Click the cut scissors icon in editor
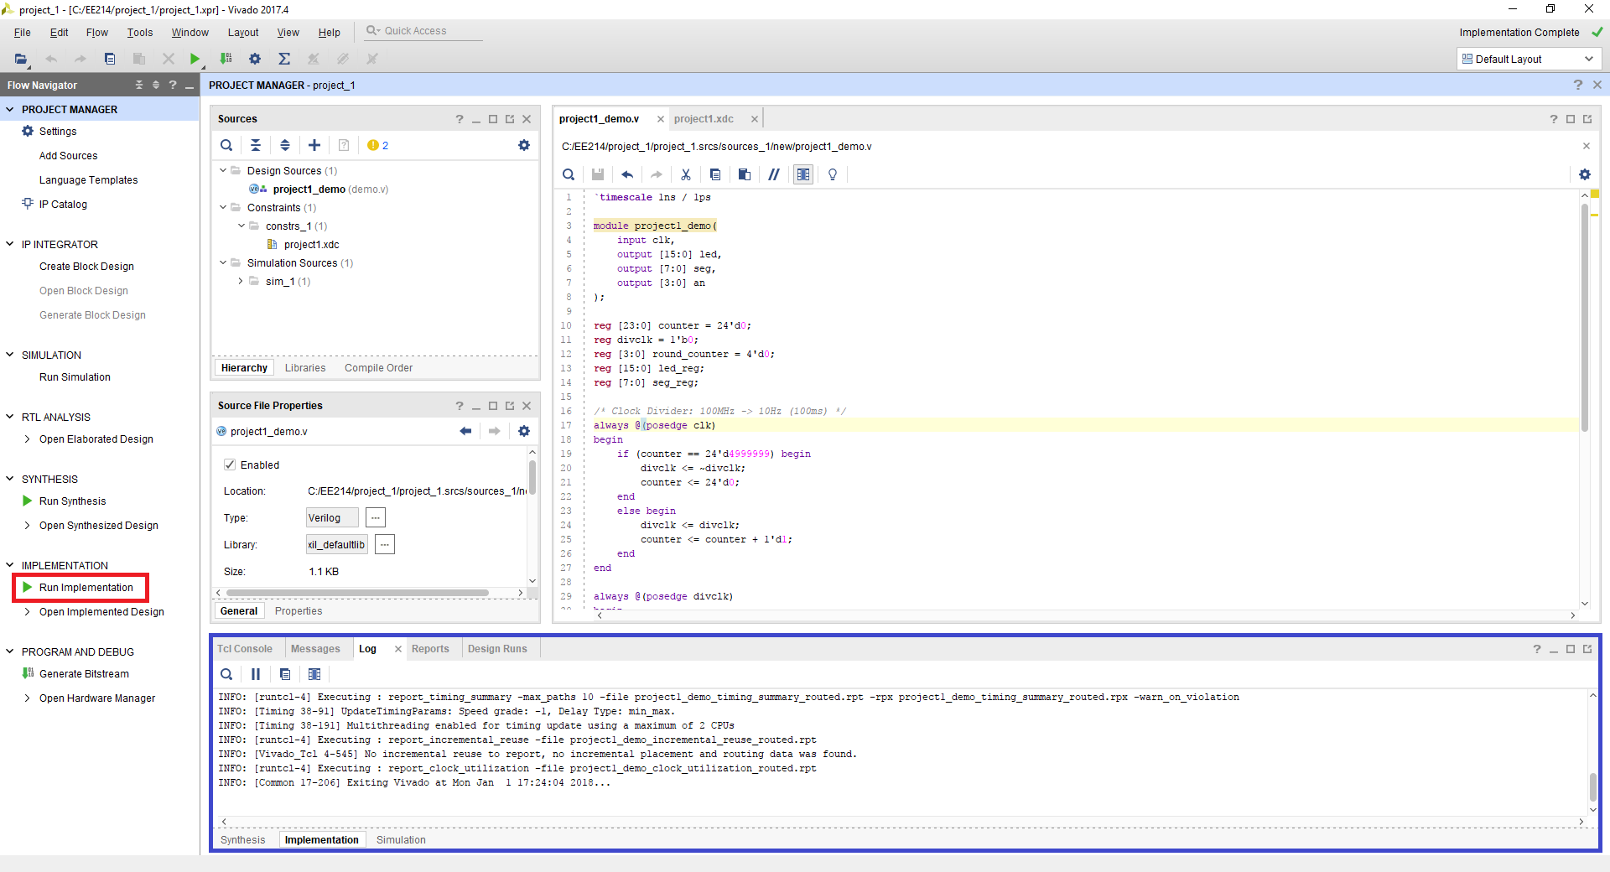The image size is (1610, 872). point(685,174)
